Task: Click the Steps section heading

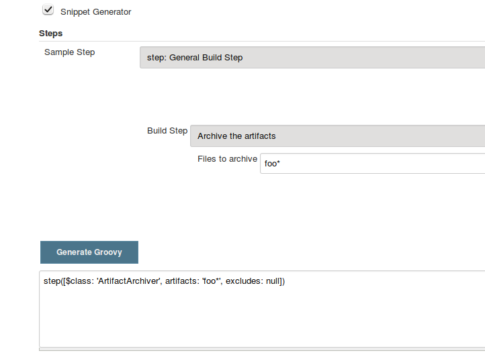Action: (x=51, y=33)
